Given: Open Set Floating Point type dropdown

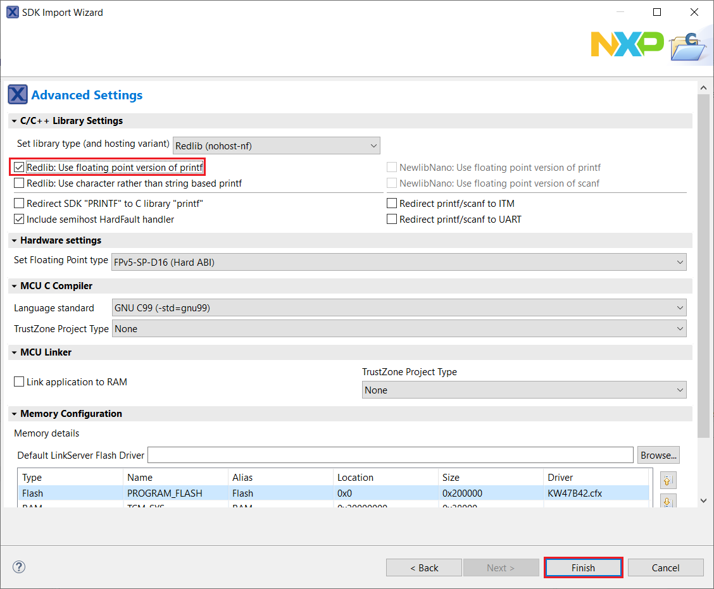Looking at the screenshot, I should coord(399,262).
